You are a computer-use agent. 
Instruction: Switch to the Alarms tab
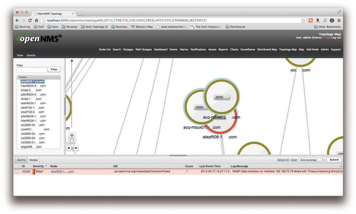tap(21, 160)
